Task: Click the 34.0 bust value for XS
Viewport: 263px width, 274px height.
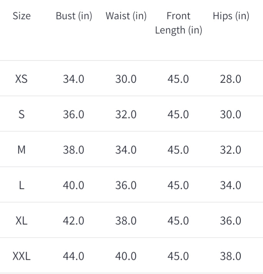Action: 74,79
